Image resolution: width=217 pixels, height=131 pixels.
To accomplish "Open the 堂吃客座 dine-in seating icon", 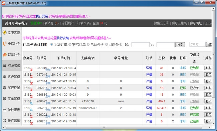I will coord(5,33).
